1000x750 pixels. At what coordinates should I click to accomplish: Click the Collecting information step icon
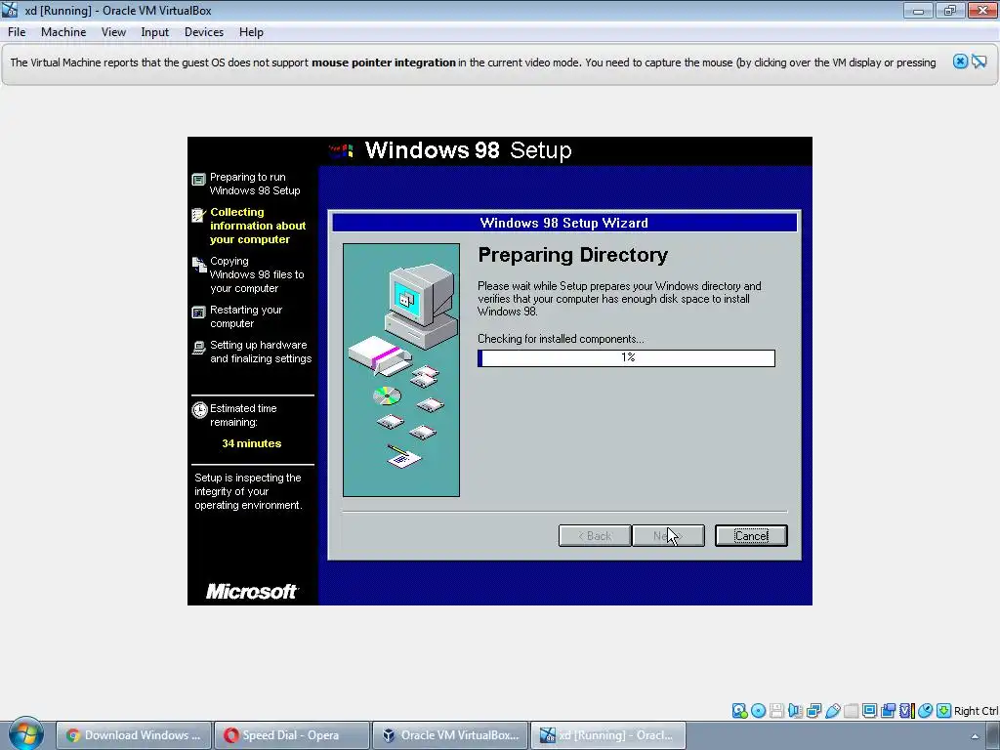click(x=199, y=216)
